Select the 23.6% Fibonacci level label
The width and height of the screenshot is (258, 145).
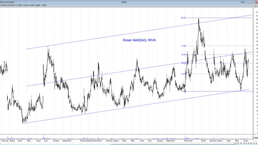click(x=184, y=74)
